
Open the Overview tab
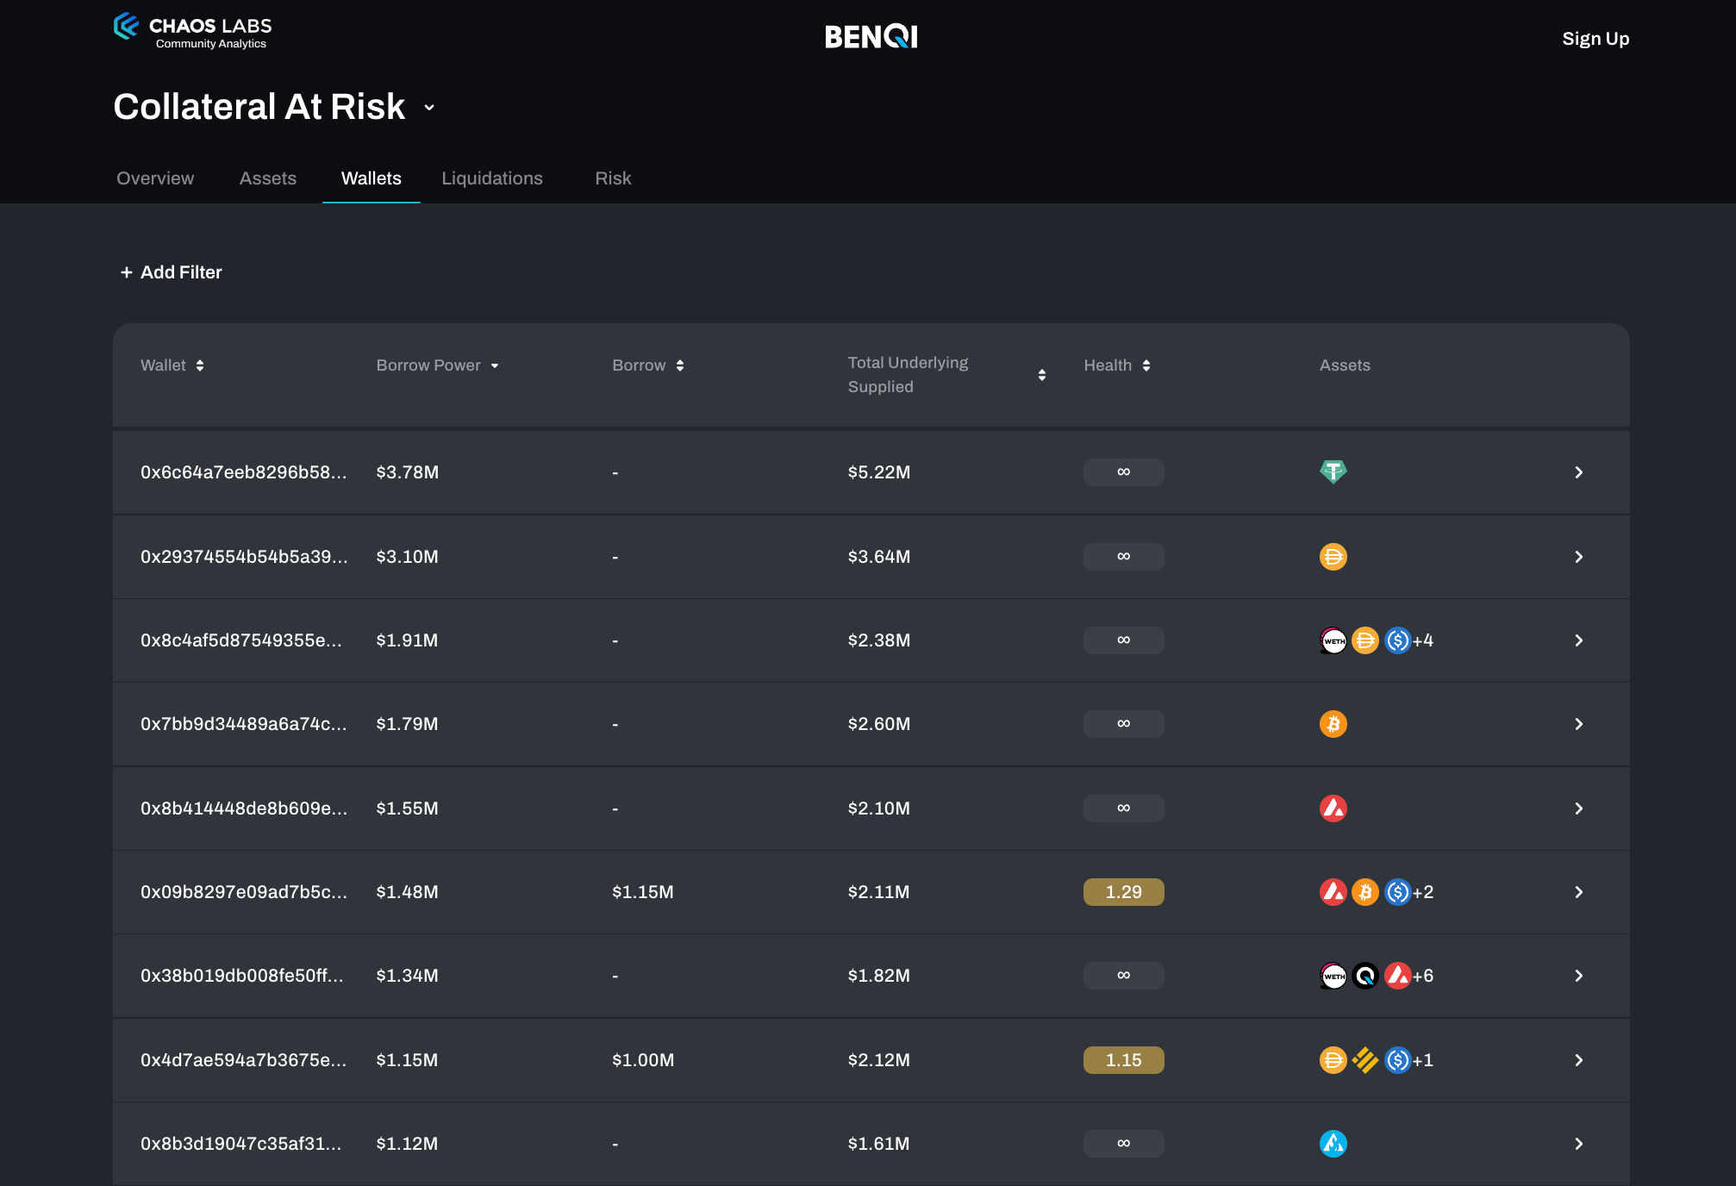pos(155,178)
